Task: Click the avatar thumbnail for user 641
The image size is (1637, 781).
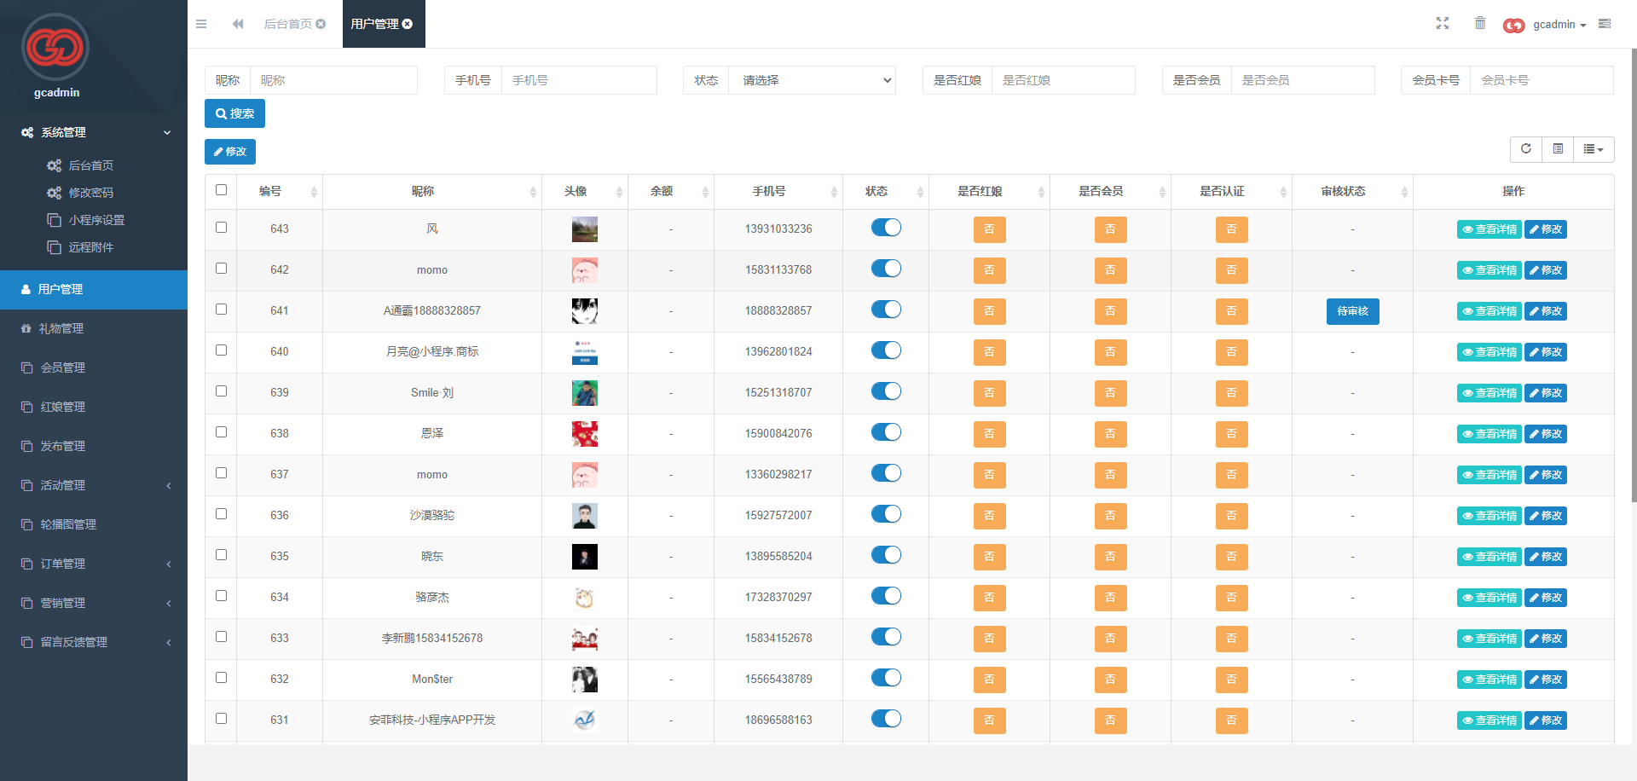Action: pyautogui.click(x=584, y=311)
